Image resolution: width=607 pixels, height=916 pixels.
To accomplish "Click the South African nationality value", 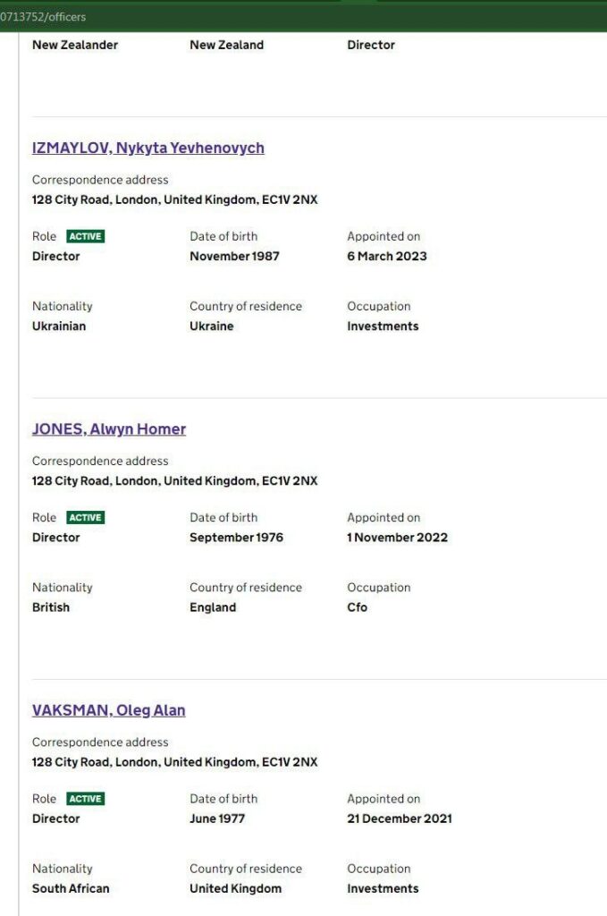I will coord(71,888).
